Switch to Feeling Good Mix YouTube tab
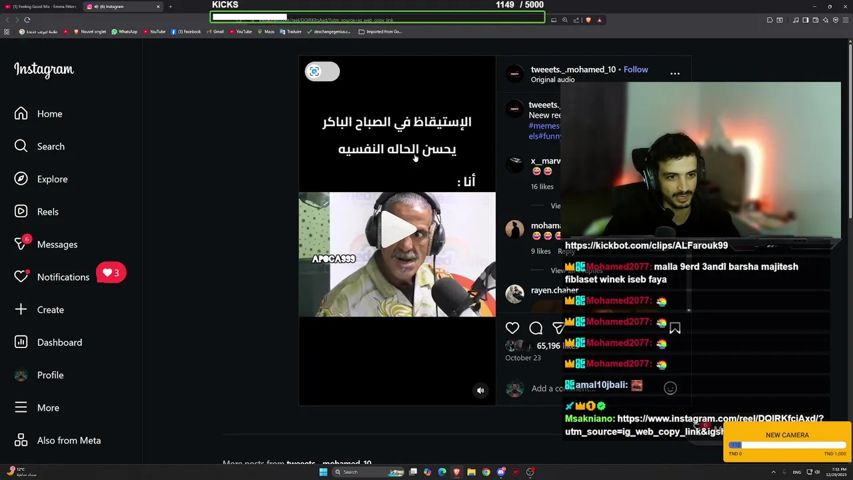853x480 pixels. point(40,7)
